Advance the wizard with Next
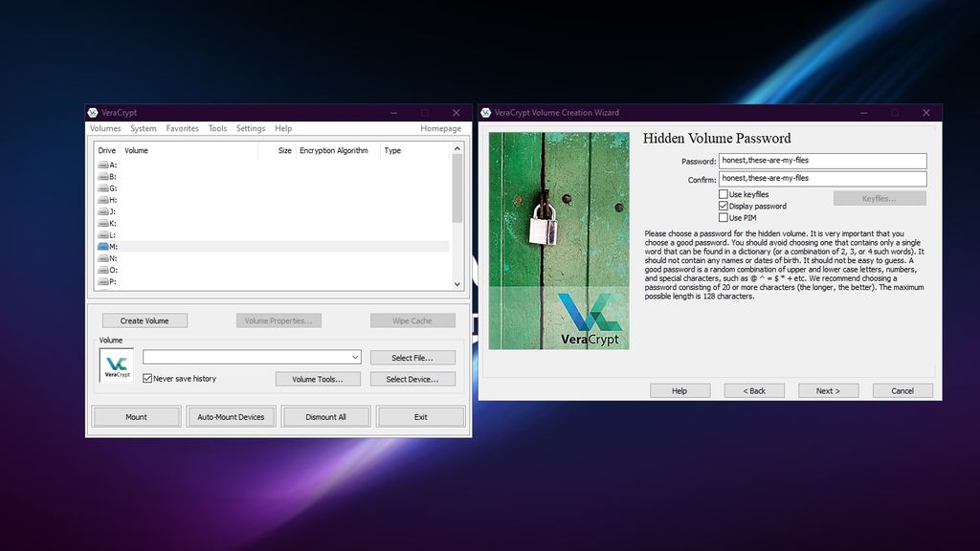Viewport: 980px width, 551px height. (x=827, y=389)
